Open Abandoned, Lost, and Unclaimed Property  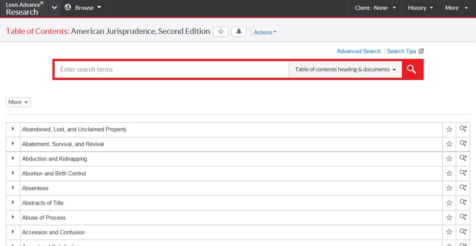(x=74, y=129)
